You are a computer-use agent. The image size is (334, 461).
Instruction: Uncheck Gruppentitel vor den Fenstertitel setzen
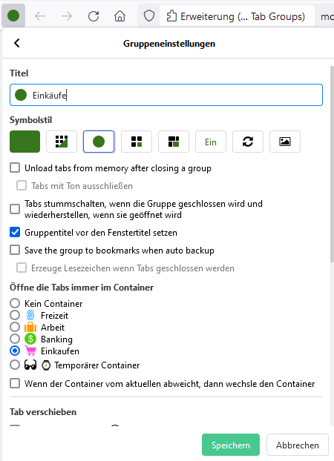15,232
